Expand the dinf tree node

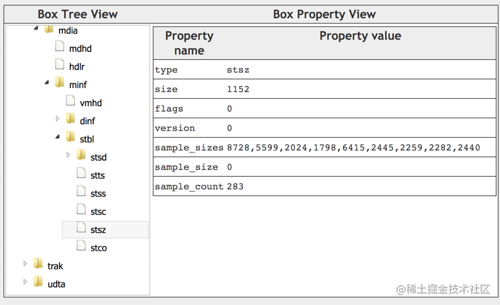coord(57,119)
